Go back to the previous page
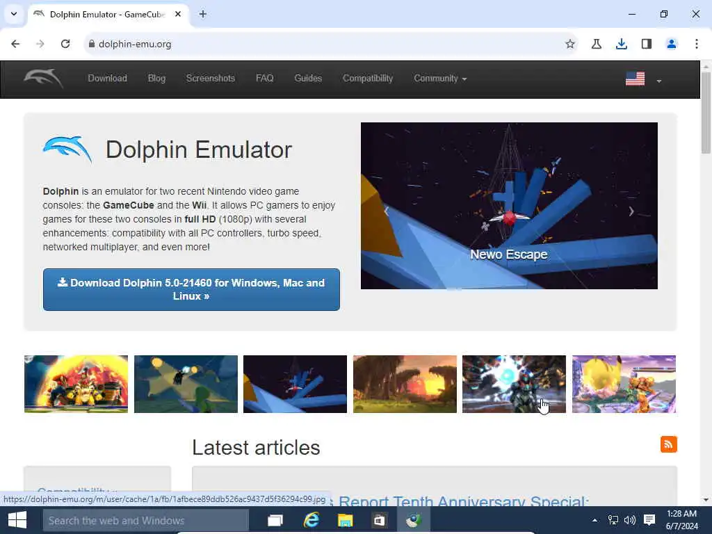The width and height of the screenshot is (712, 534). [15, 44]
